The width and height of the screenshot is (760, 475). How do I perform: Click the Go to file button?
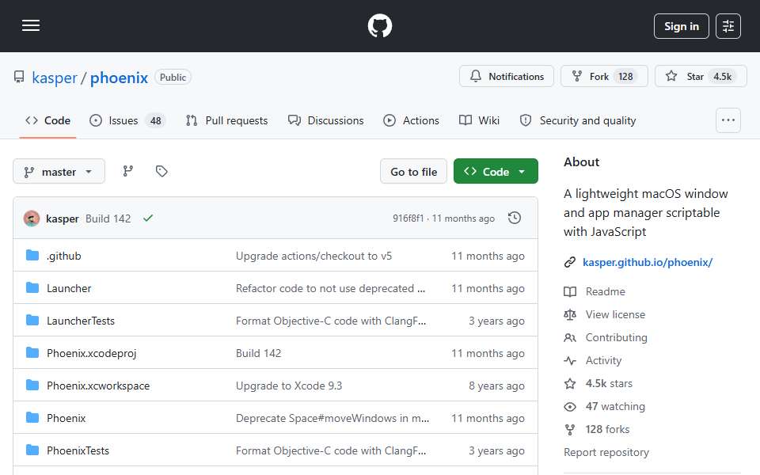pos(413,172)
